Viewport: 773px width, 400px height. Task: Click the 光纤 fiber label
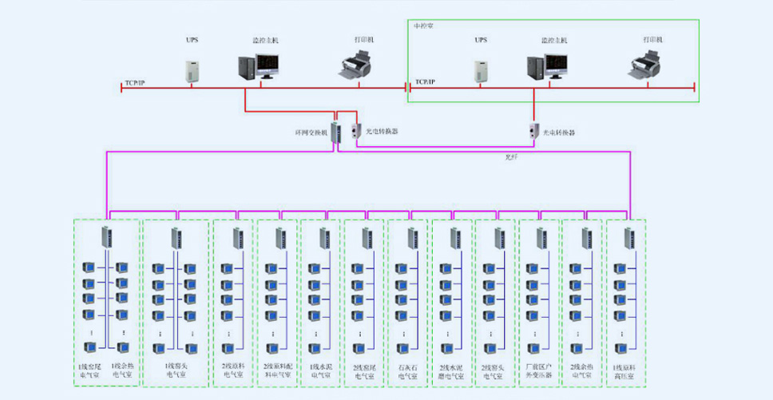511,157
